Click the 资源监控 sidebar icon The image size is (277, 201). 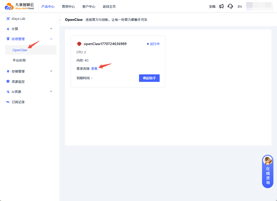click(8, 82)
